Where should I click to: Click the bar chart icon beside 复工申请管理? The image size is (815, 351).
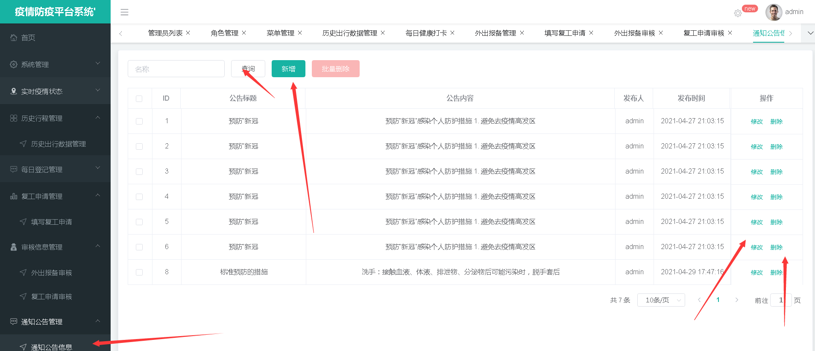[x=14, y=196]
